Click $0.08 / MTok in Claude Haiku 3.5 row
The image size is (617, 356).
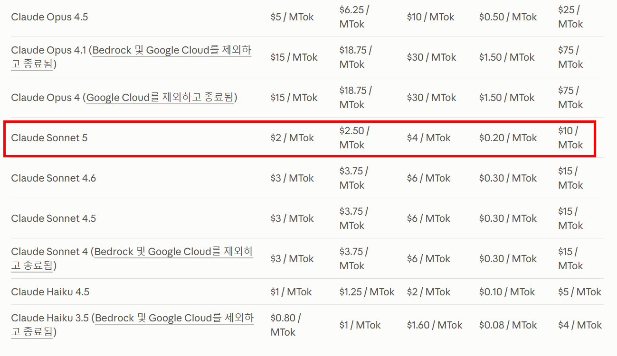(508, 325)
